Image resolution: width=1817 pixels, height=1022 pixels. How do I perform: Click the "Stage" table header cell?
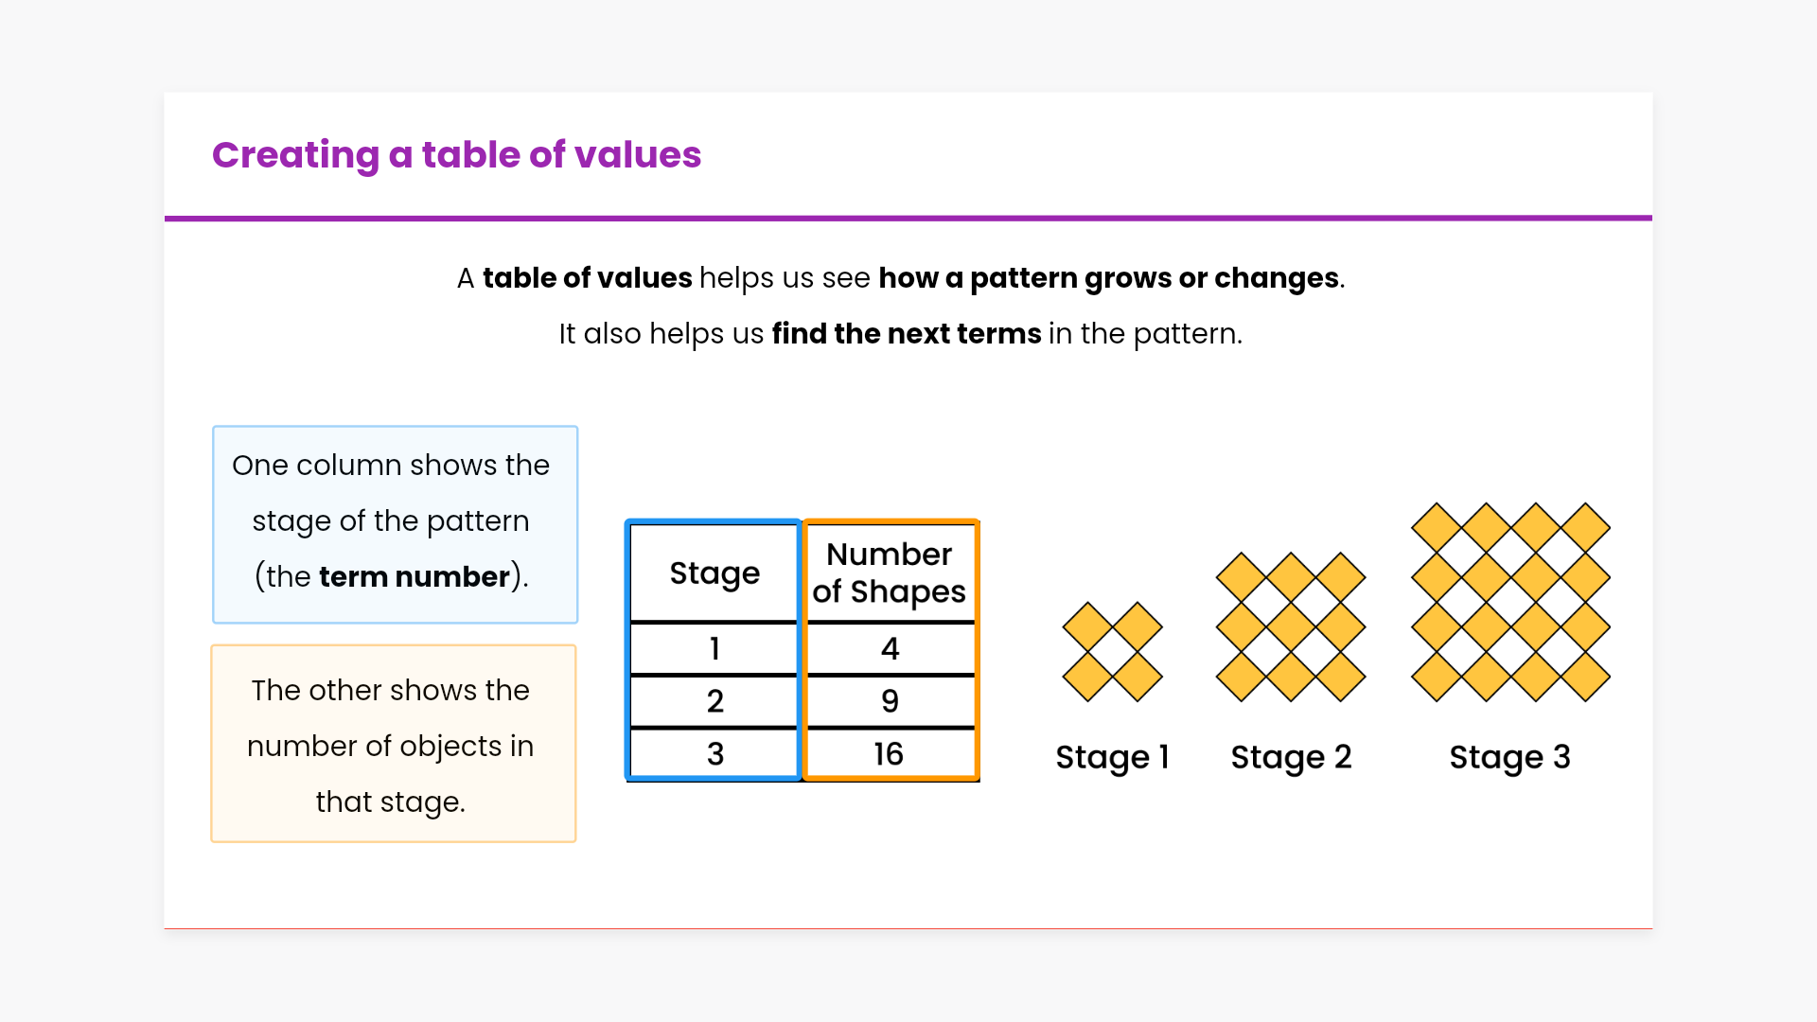pos(714,573)
